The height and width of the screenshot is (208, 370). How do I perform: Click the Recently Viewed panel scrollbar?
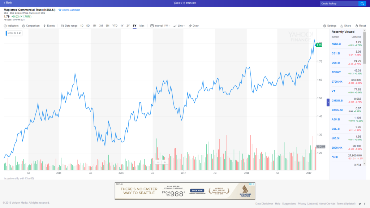click(364, 48)
